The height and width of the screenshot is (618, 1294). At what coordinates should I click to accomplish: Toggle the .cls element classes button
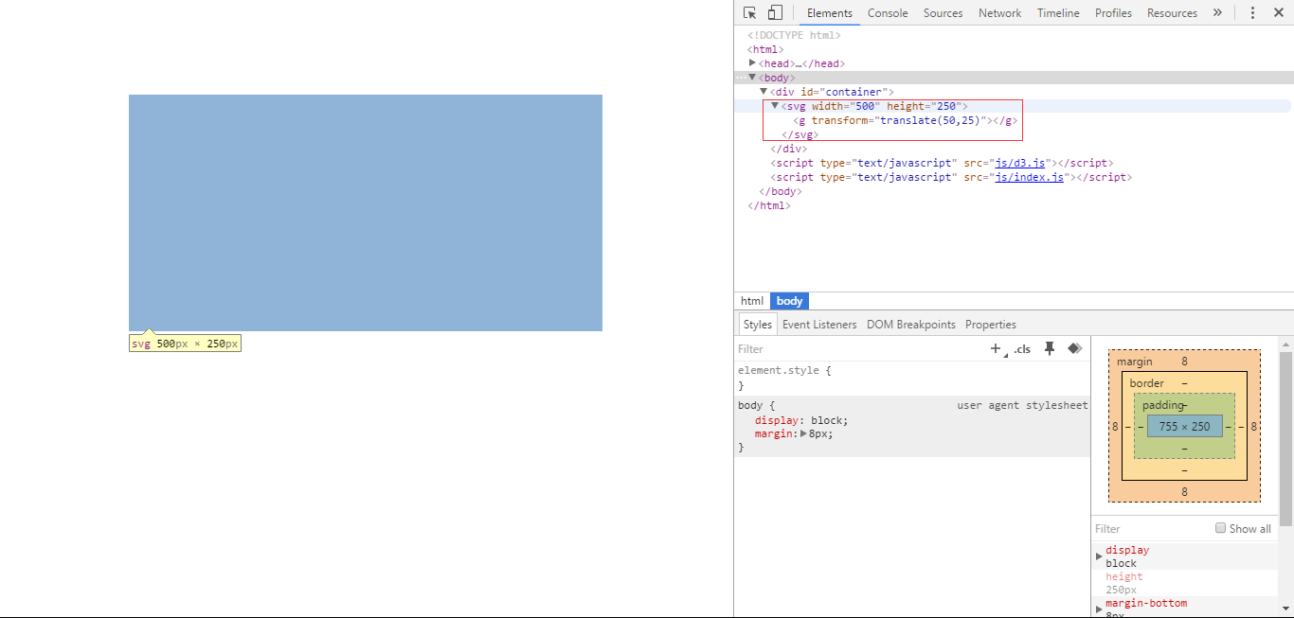pyautogui.click(x=1022, y=349)
